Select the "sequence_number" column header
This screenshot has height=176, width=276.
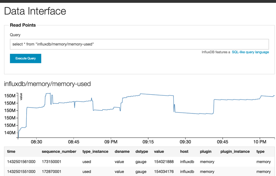tap(59, 152)
